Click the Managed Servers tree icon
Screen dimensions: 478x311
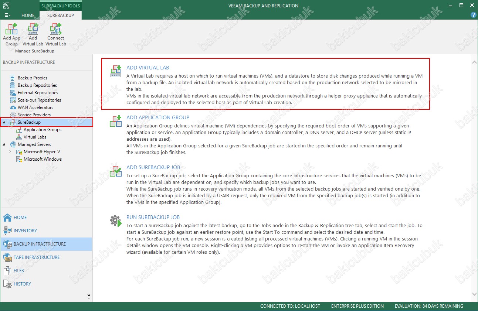click(14, 144)
